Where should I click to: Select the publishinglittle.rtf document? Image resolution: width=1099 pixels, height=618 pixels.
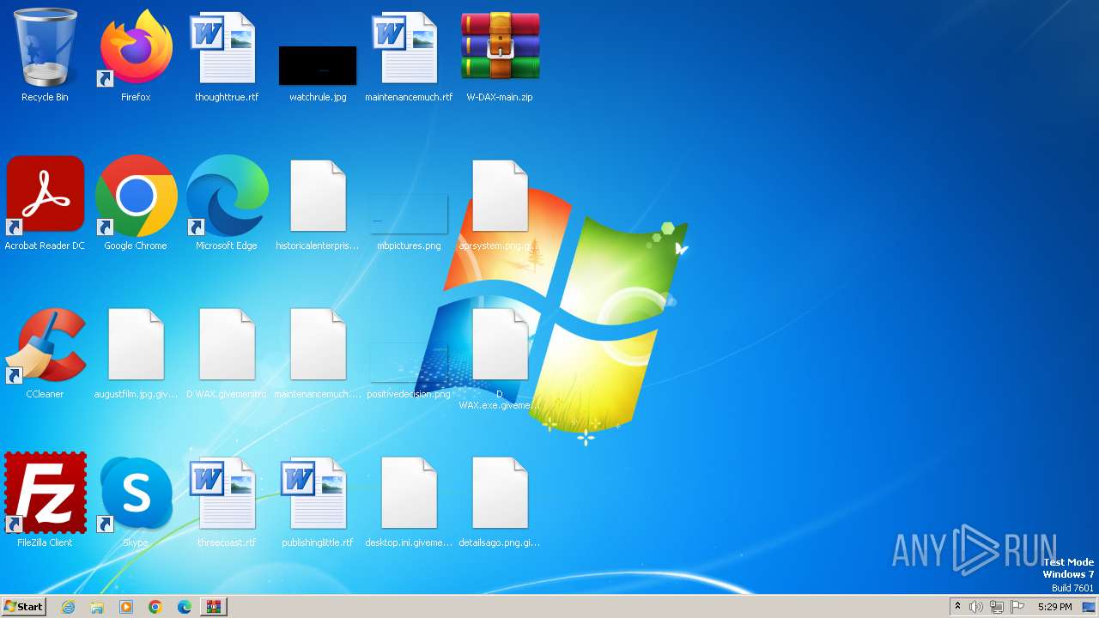click(318, 501)
